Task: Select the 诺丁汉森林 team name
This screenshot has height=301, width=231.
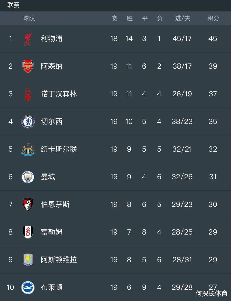Action: coord(59,94)
